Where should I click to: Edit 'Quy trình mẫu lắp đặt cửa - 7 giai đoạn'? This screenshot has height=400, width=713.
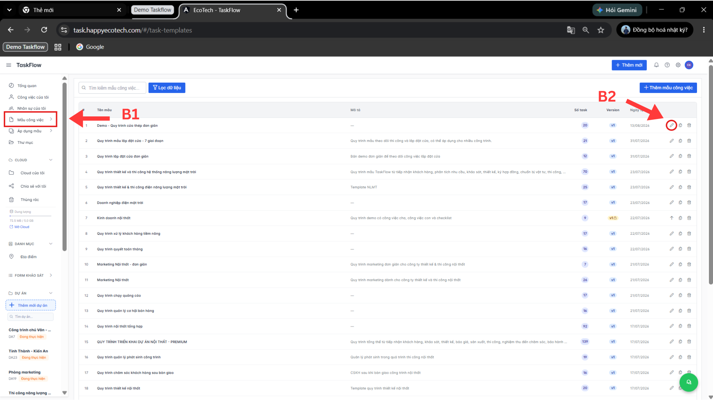671,141
